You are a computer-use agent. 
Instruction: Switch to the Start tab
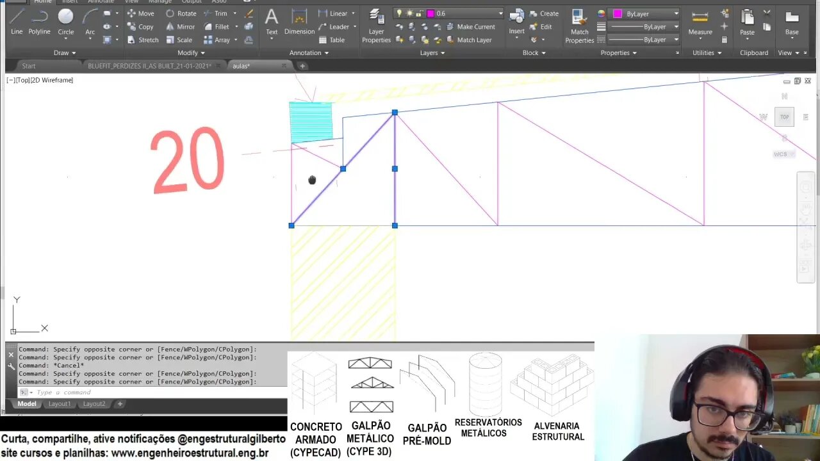[x=29, y=66]
